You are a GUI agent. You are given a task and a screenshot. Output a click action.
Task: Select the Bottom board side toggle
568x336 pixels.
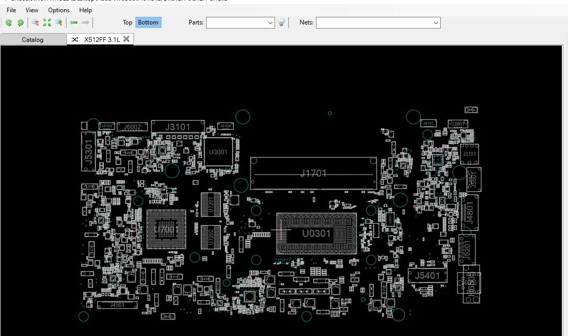coord(148,22)
